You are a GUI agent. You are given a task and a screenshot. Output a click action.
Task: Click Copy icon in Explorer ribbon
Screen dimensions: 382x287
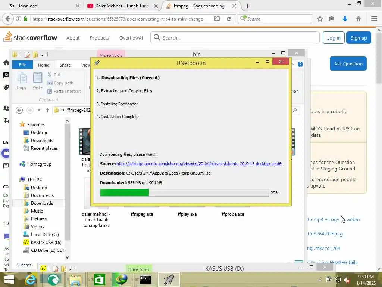pyautogui.click(x=22, y=81)
